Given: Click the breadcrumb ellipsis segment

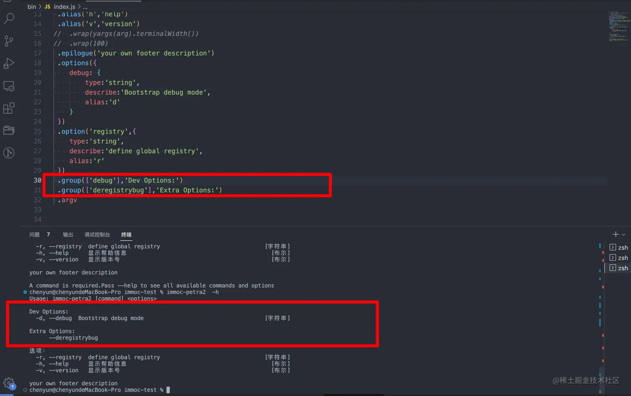Looking at the screenshot, I should 85,7.
